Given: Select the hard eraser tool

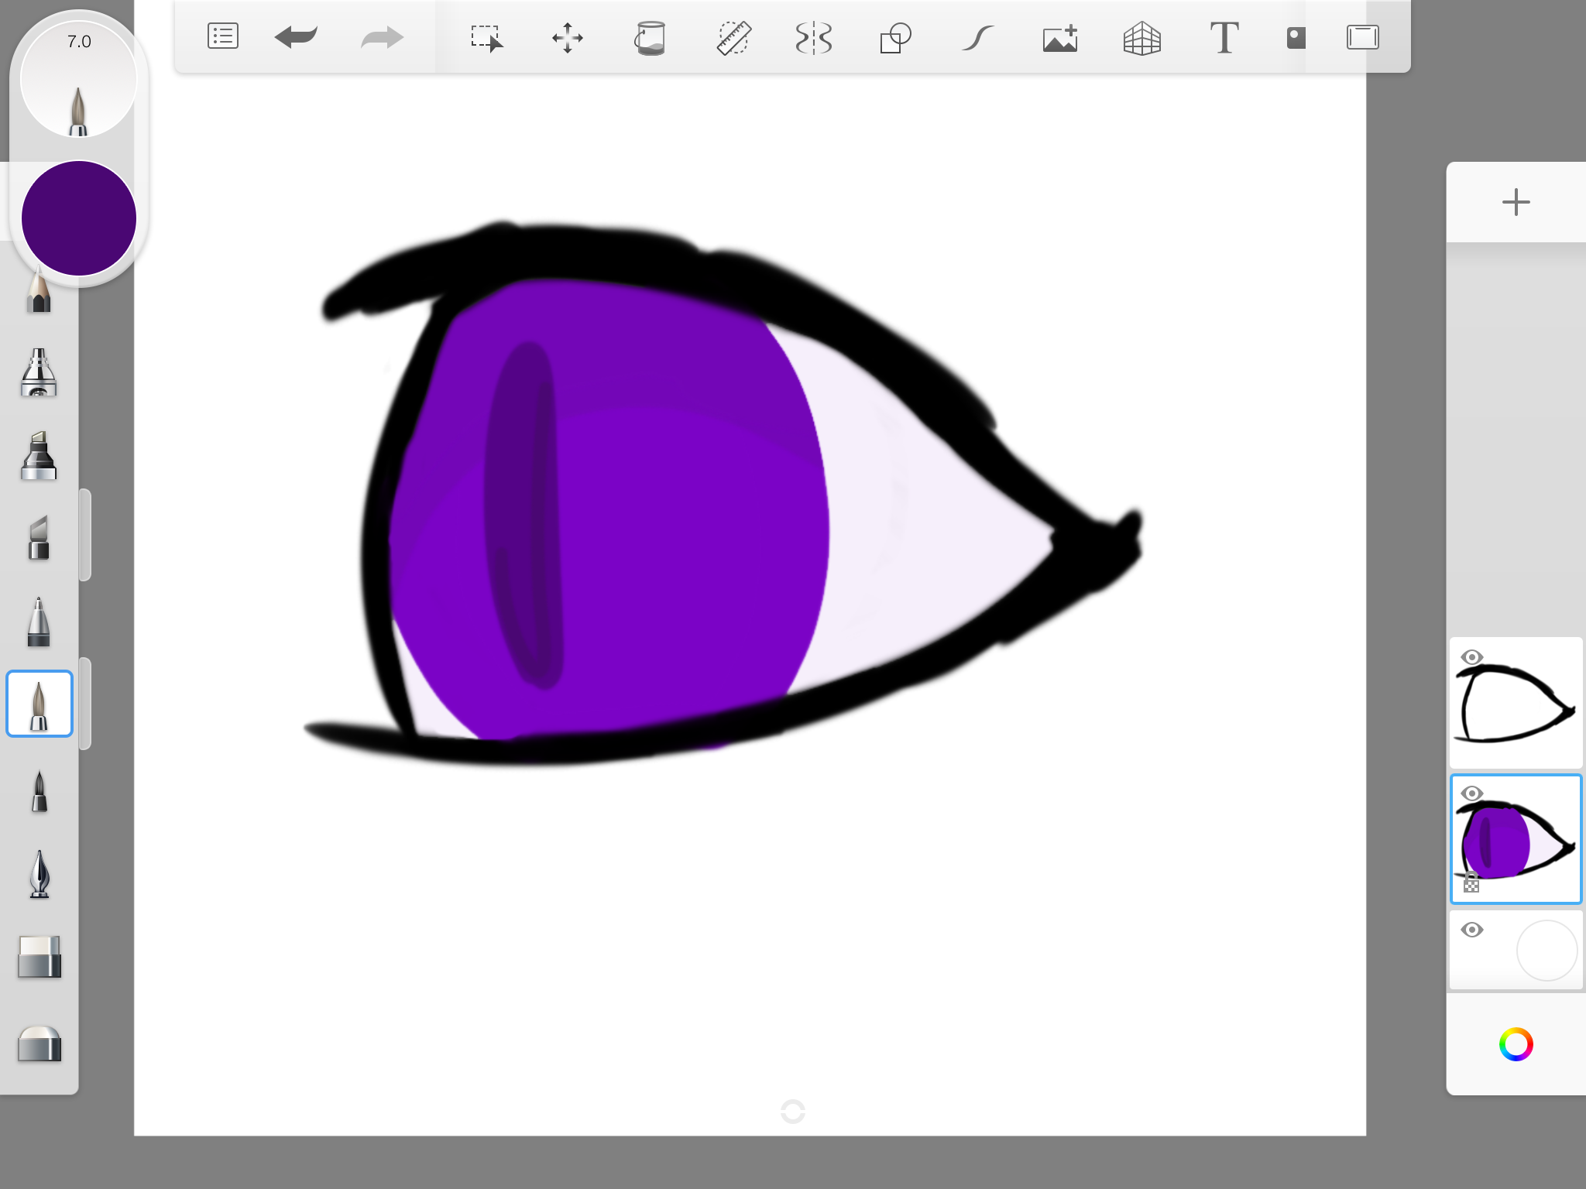Looking at the screenshot, I should coord(39,957).
